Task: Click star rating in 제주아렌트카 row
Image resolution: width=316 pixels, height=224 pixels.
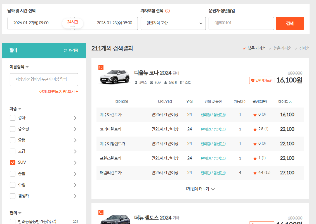Action: click(x=255, y=115)
